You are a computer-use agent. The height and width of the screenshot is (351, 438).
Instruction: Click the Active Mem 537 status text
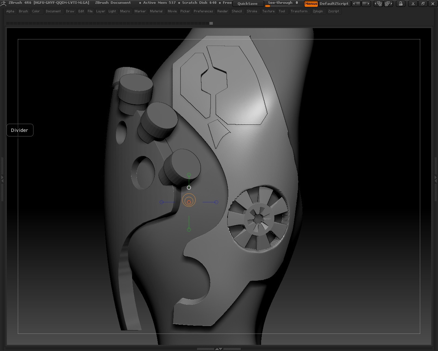point(159,3)
